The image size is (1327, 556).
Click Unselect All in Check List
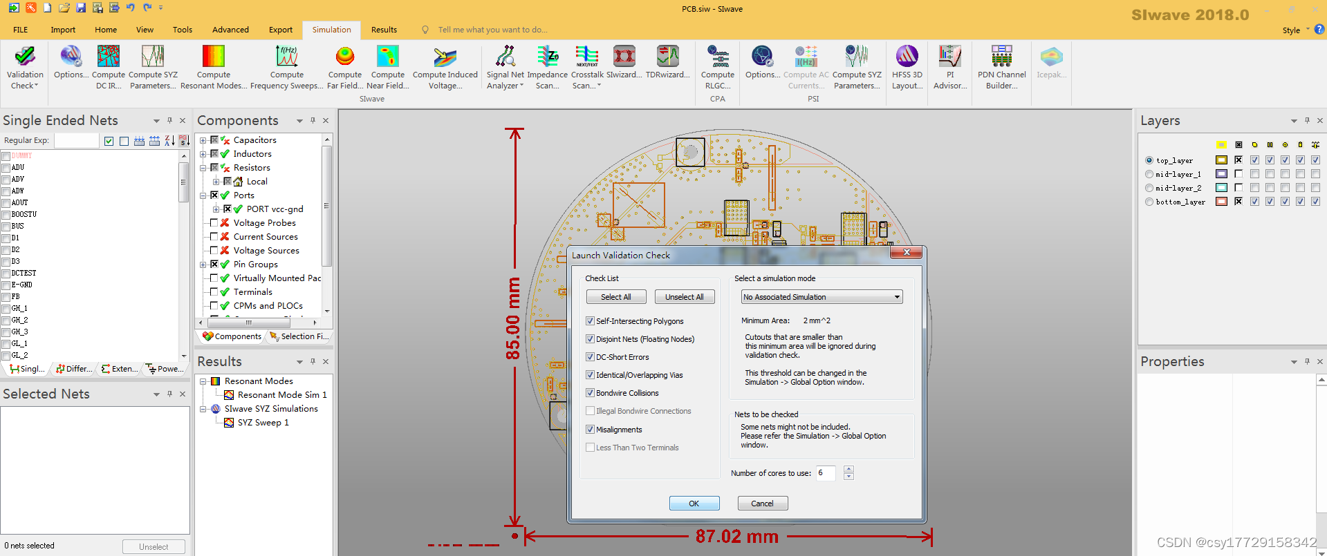(x=685, y=297)
